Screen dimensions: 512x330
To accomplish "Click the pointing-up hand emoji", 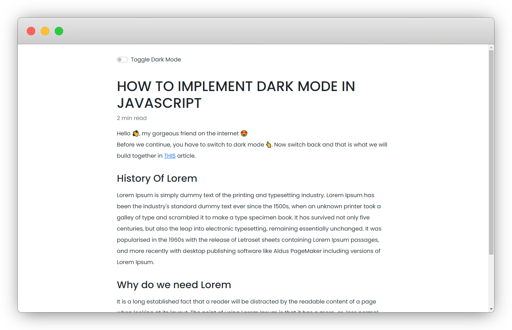I will [x=269, y=144].
